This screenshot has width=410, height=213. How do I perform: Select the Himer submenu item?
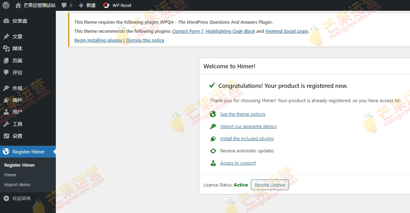point(10,175)
